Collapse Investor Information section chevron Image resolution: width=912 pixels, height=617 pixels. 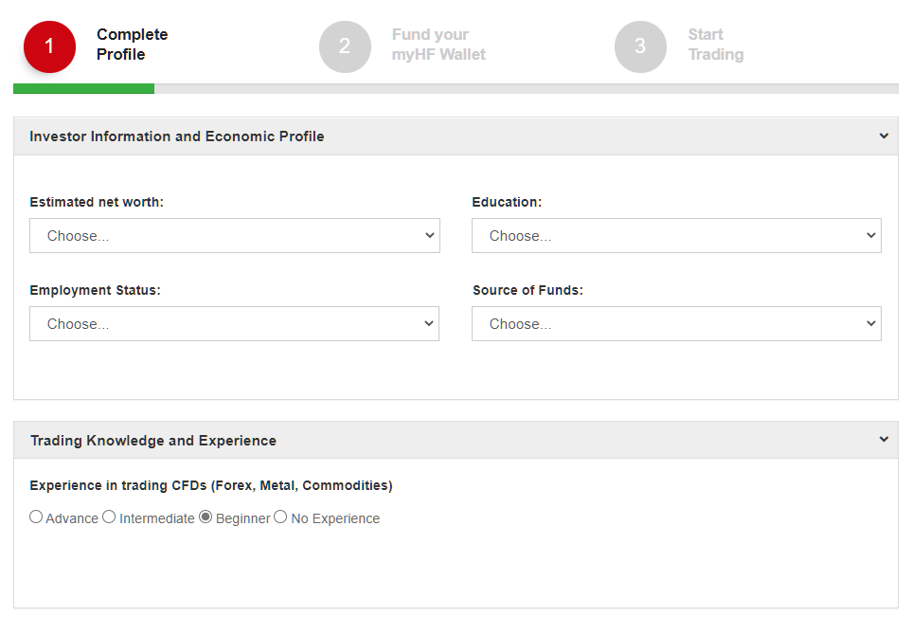(x=884, y=136)
